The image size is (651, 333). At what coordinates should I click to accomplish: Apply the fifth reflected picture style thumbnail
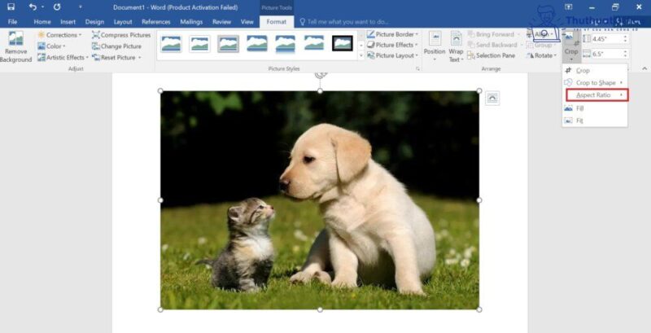pyautogui.click(x=286, y=44)
